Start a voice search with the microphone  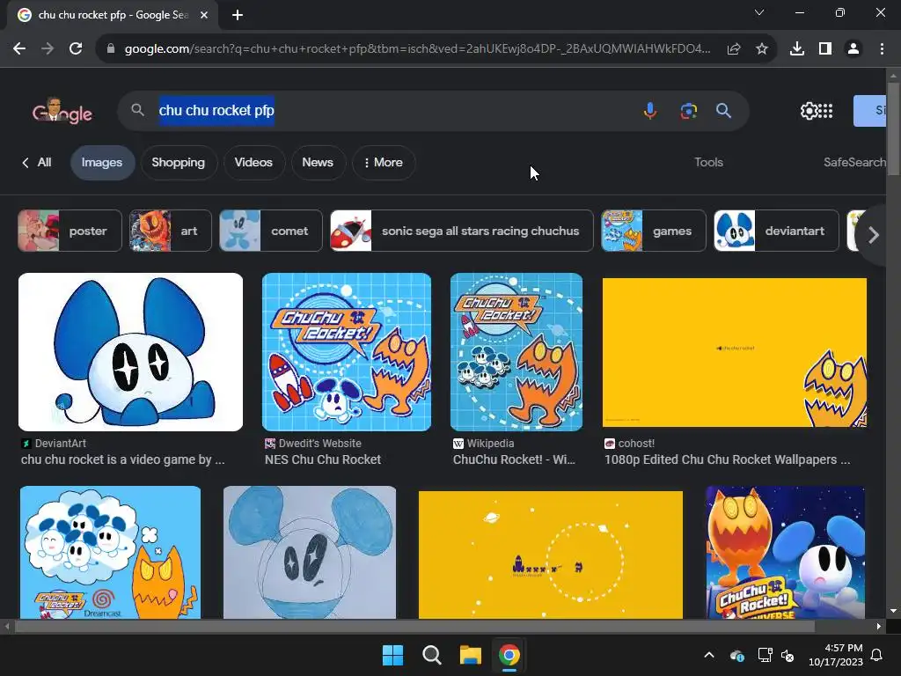click(650, 110)
